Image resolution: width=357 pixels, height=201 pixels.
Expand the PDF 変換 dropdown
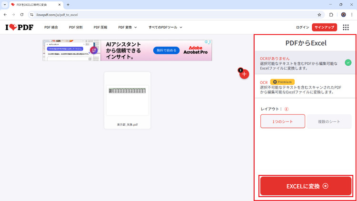[127, 27]
